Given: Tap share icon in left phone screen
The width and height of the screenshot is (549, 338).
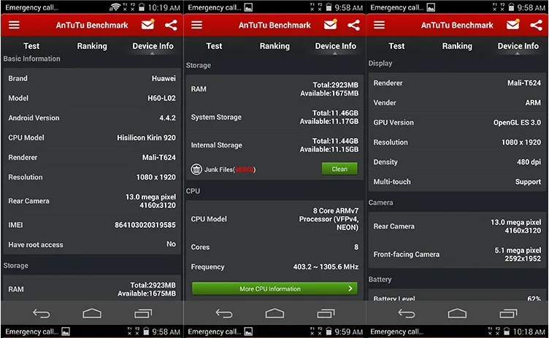Looking at the screenshot, I should [x=172, y=25].
